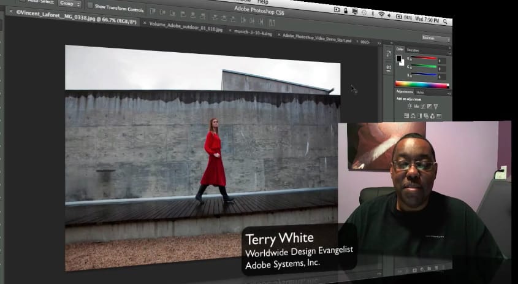Click the foreground color swatch in Color panel
Image resolution: width=518 pixels, height=284 pixels.
(398, 58)
